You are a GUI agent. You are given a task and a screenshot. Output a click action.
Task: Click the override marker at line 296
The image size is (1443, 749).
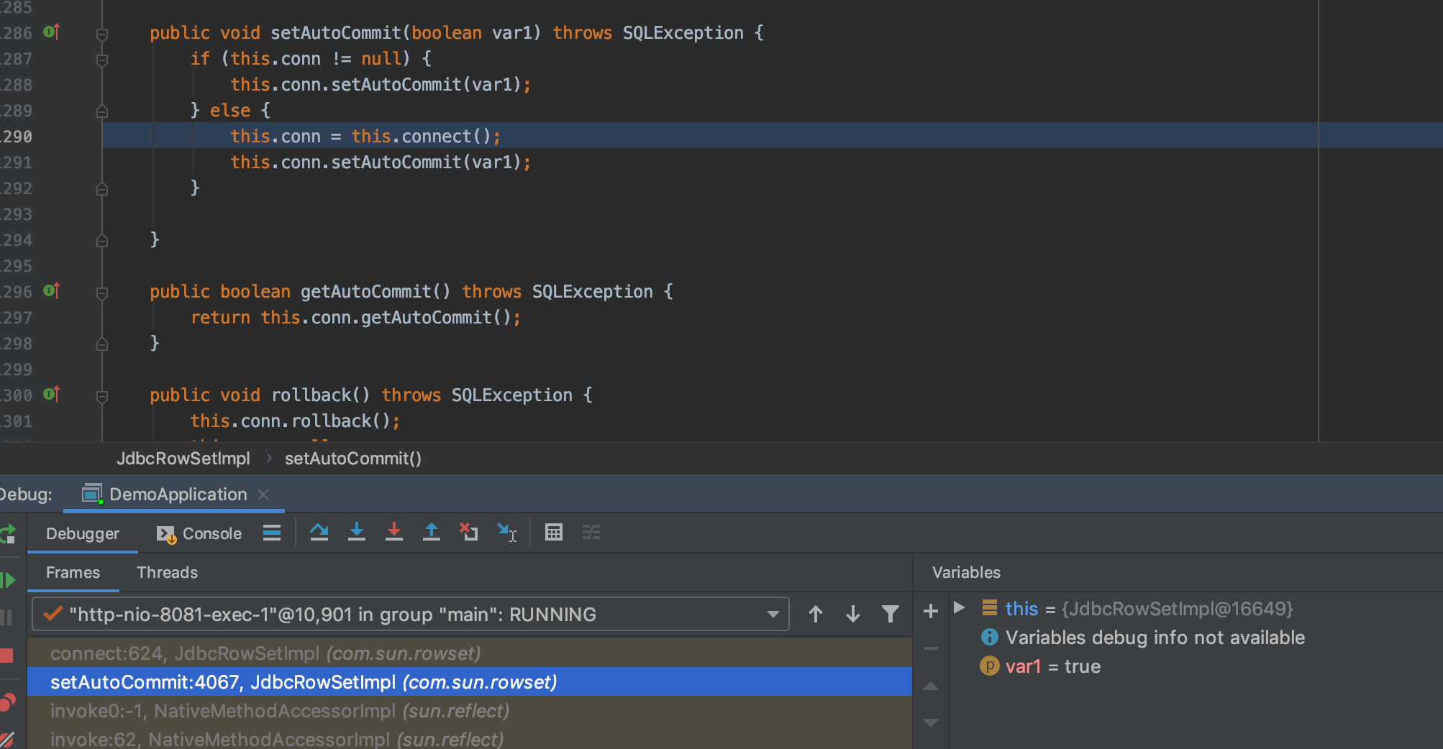coord(51,290)
